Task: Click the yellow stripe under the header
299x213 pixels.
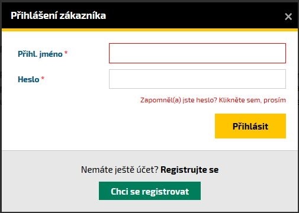Action: (150, 30)
